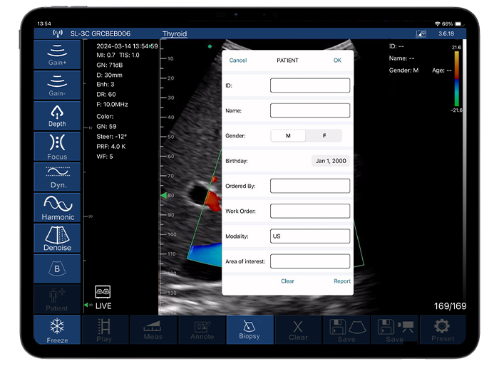499x366 pixels.
Task: Open the Annote annotation tool
Action: (202, 330)
